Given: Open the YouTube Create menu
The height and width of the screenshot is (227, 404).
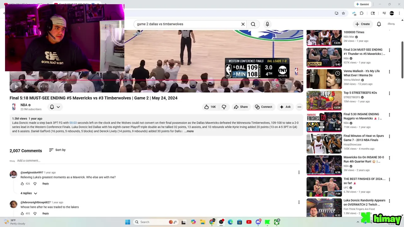Looking at the screenshot, I should pyautogui.click(x=362, y=24).
